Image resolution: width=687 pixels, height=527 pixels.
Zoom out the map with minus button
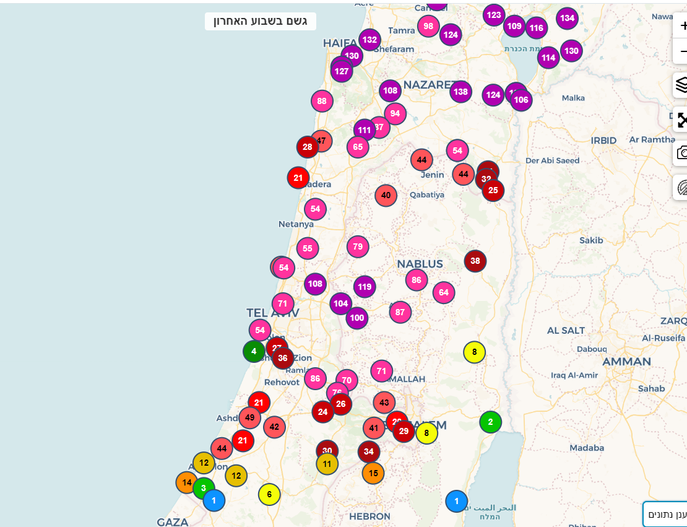click(x=681, y=51)
